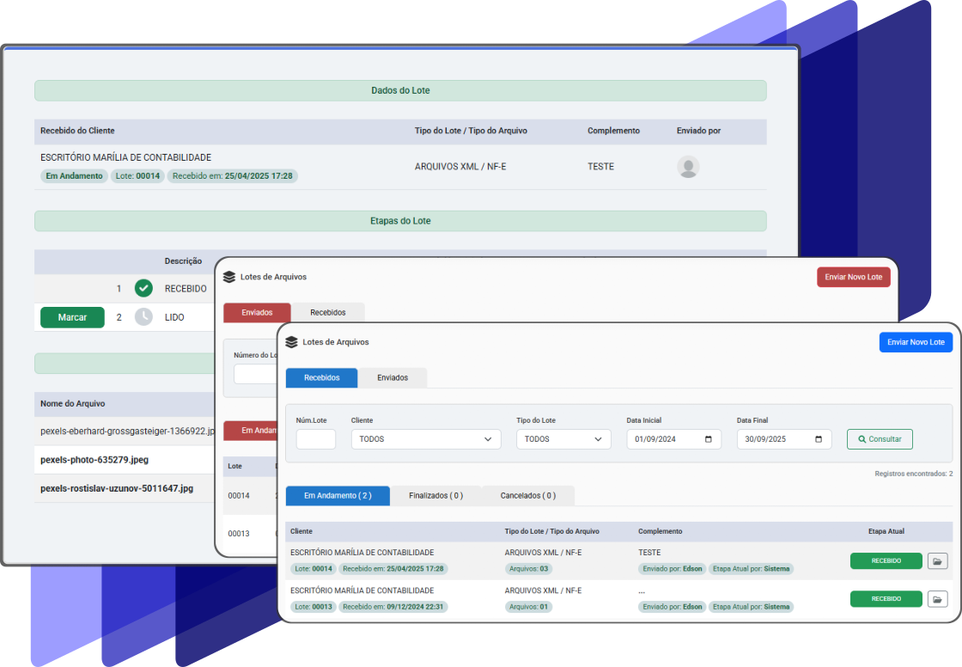Click the stacked layers icon in front window
This screenshot has width=962, height=667.
point(292,342)
